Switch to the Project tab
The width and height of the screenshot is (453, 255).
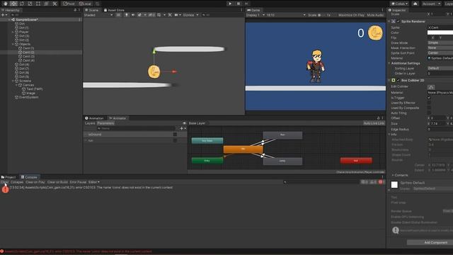(x=8, y=177)
